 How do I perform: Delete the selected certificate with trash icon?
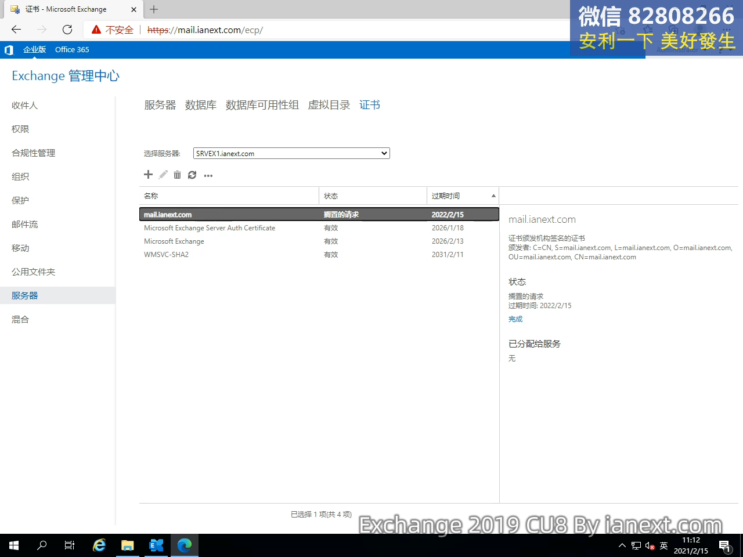pyautogui.click(x=177, y=175)
